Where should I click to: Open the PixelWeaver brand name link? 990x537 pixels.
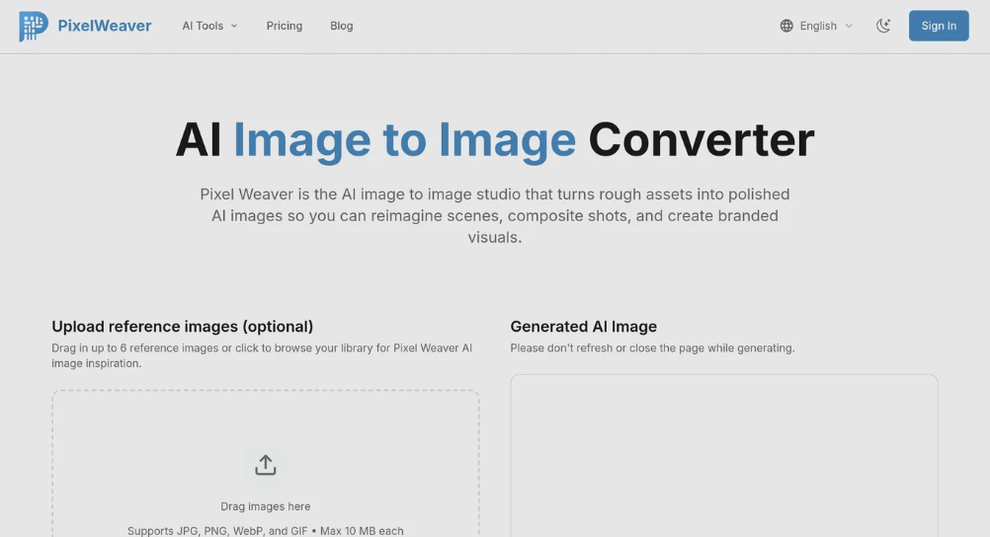tap(104, 26)
